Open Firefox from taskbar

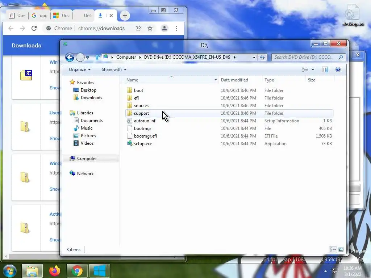click(x=55, y=271)
